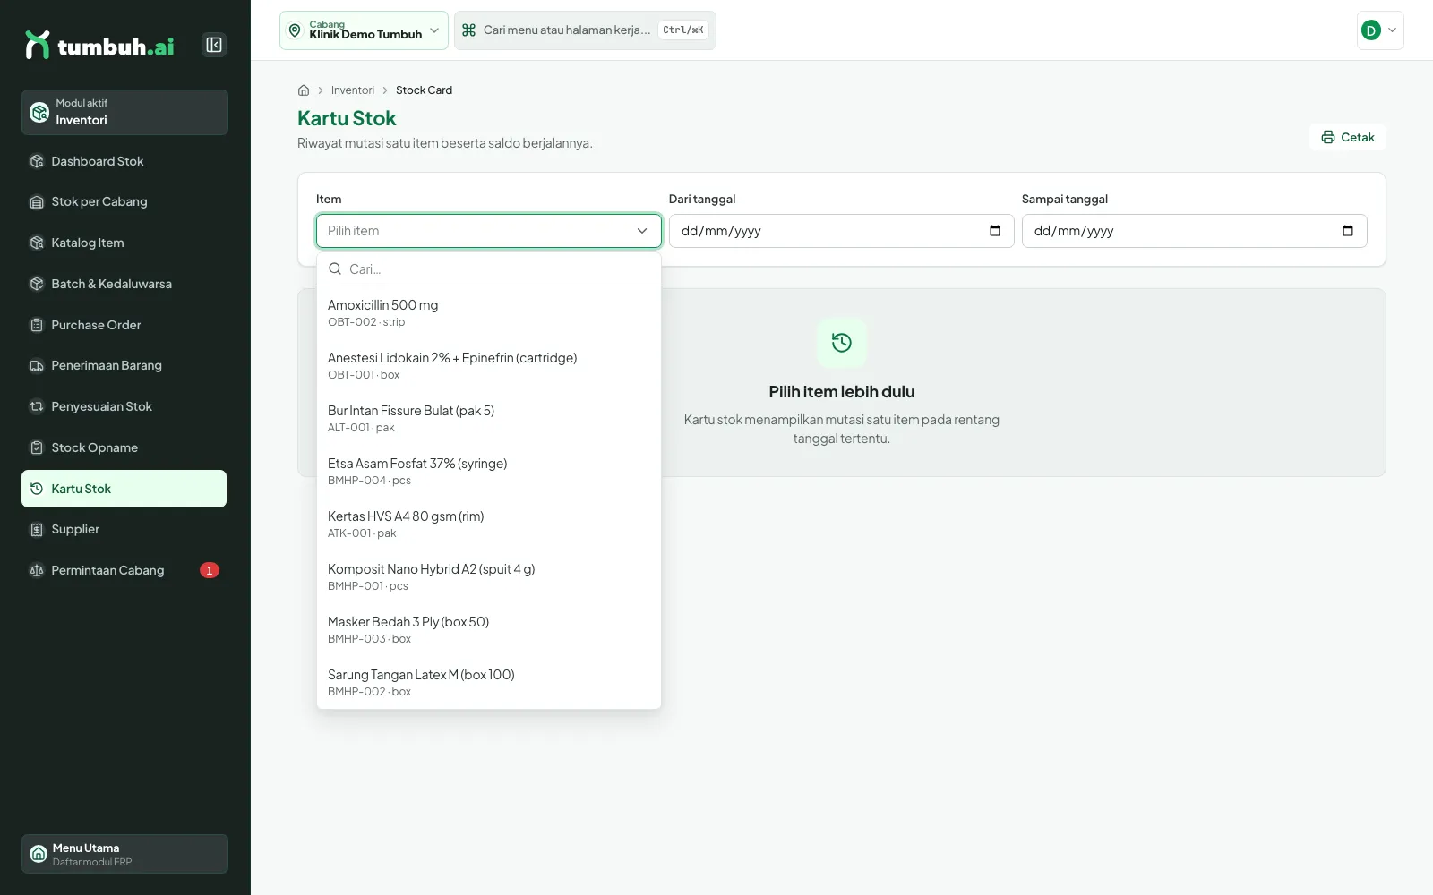Click the chevron next to user avatar

(1393, 30)
